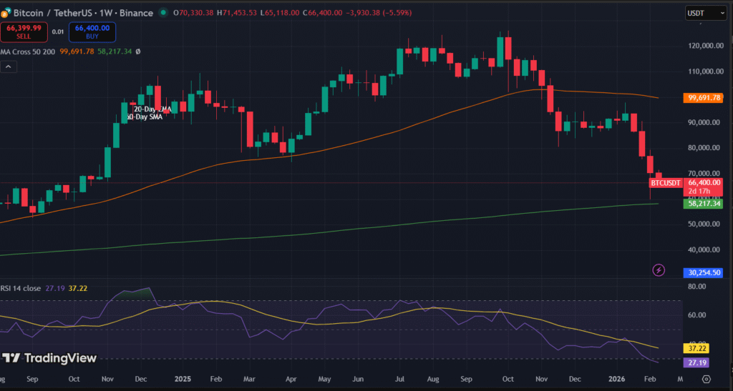733x391 pixels.
Task: Click the 60.00 RSI scale label
Action: pos(697,315)
